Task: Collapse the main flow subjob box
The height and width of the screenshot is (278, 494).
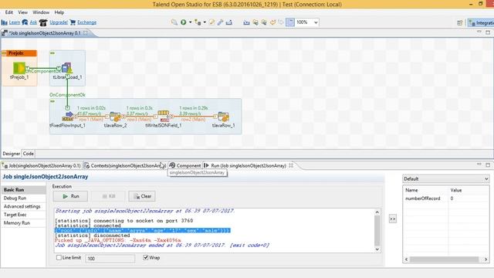Action: click(52, 101)
